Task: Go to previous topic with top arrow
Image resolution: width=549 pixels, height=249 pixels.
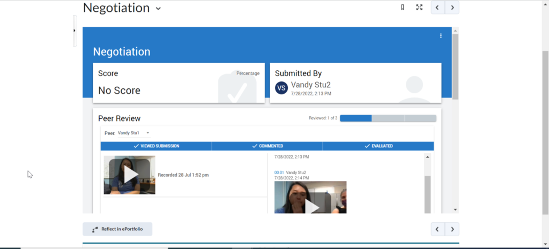Action: [x=437, y=7]
